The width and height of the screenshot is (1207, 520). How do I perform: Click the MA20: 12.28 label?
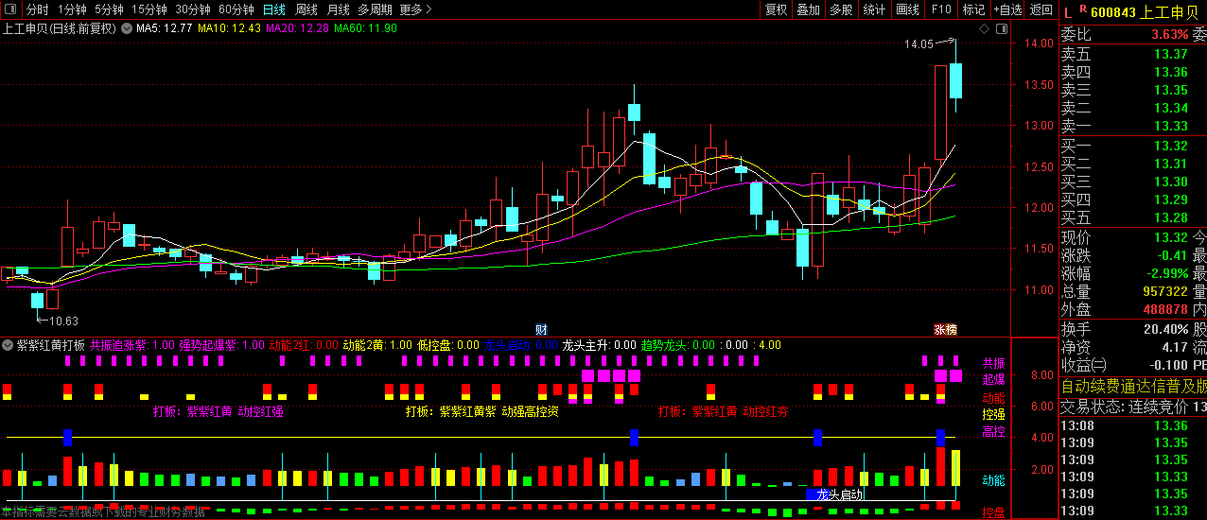coord(297,28)
